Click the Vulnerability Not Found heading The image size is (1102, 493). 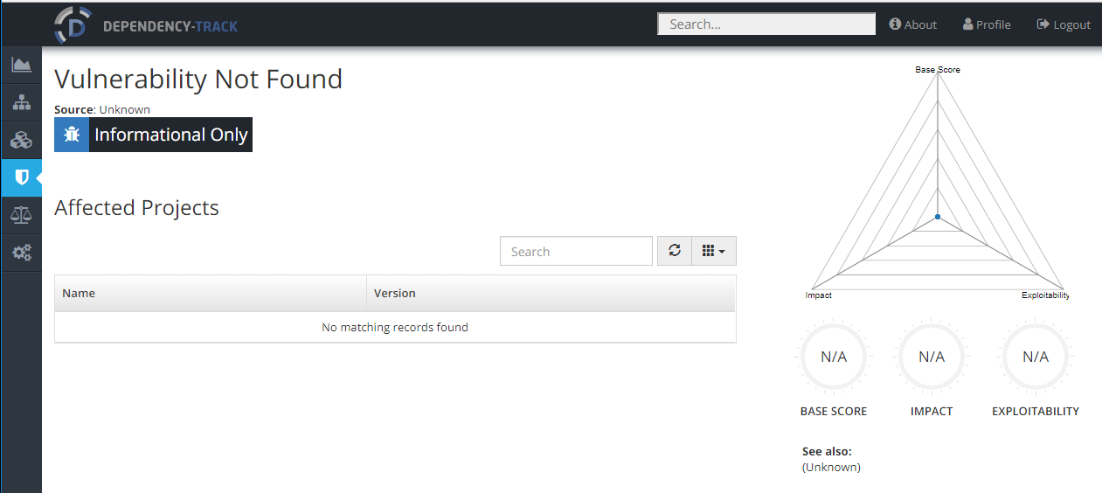[x=198, y=79]
